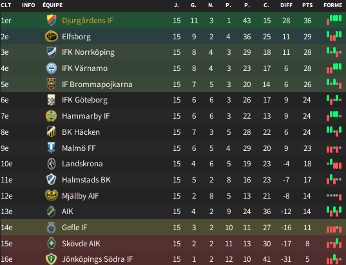Click the FORME column header

(x=332, y=5)
